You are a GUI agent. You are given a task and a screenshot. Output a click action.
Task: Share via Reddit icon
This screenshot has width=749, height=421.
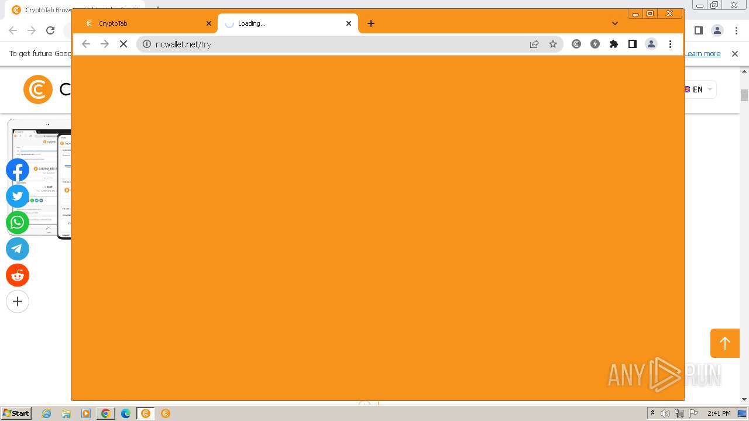(x=18, y=275)
